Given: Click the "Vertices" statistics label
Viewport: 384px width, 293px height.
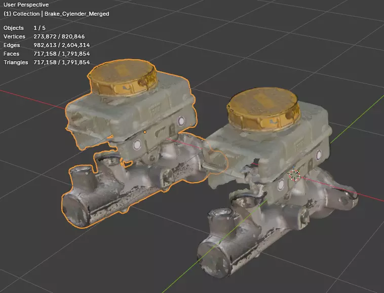Looking at the screenshot, I should pyautogui.click(x=14, y=36).
